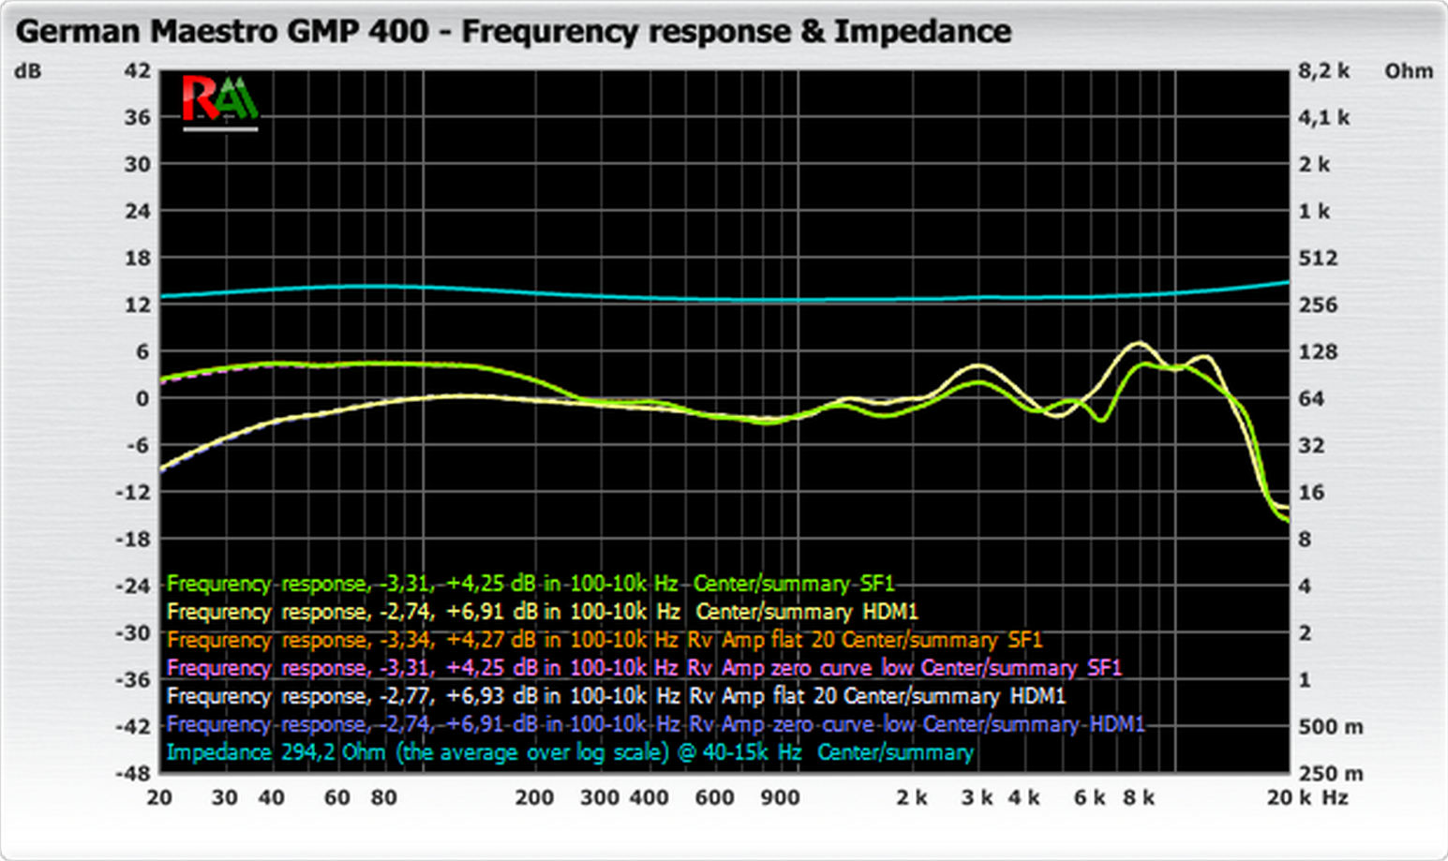
Task: Select the green SF1 frequency response legend entry
Action: click(x=530, y=584)
